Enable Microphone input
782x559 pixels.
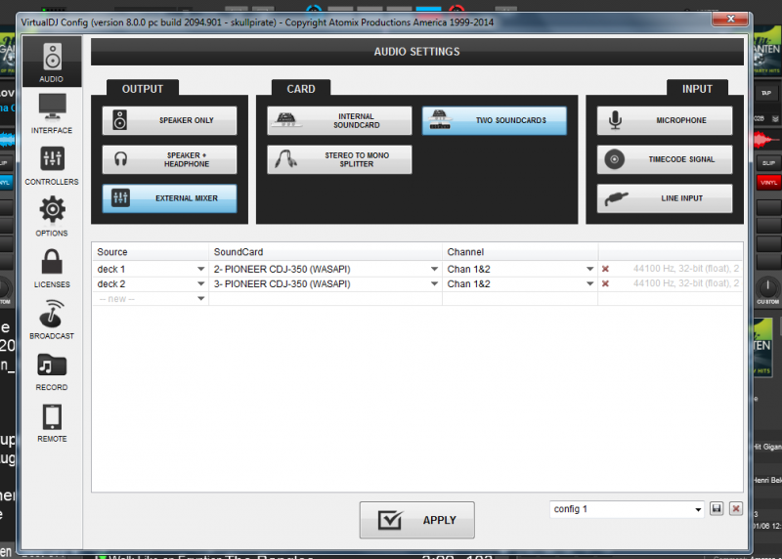point(665,120)
